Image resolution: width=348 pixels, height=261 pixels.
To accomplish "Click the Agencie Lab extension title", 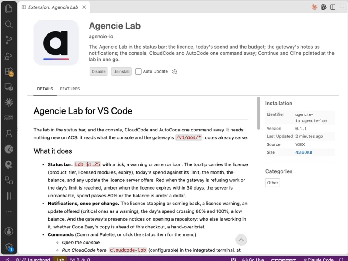I will pos(115,26).
